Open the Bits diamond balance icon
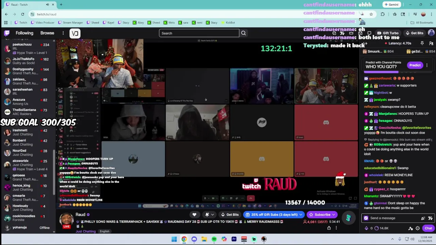 [x=367, y=228]
